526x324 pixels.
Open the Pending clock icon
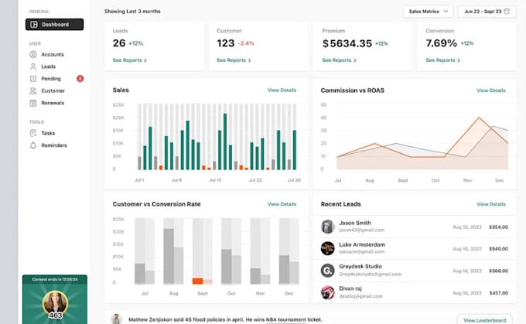pos(32,78)
